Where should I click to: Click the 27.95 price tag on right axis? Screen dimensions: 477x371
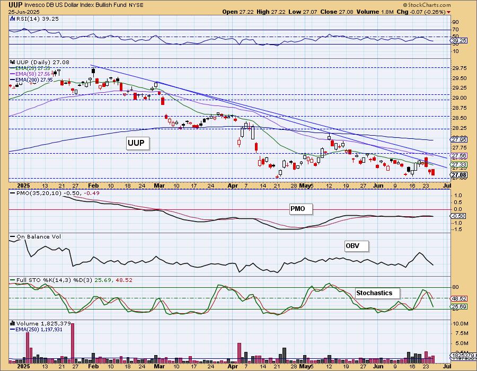pyautogui.click(x=459, y=139)
